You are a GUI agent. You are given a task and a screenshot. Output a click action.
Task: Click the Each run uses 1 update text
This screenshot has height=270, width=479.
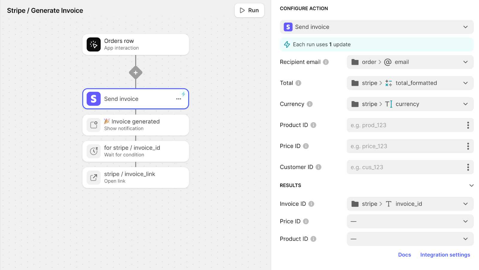[322, 44]
